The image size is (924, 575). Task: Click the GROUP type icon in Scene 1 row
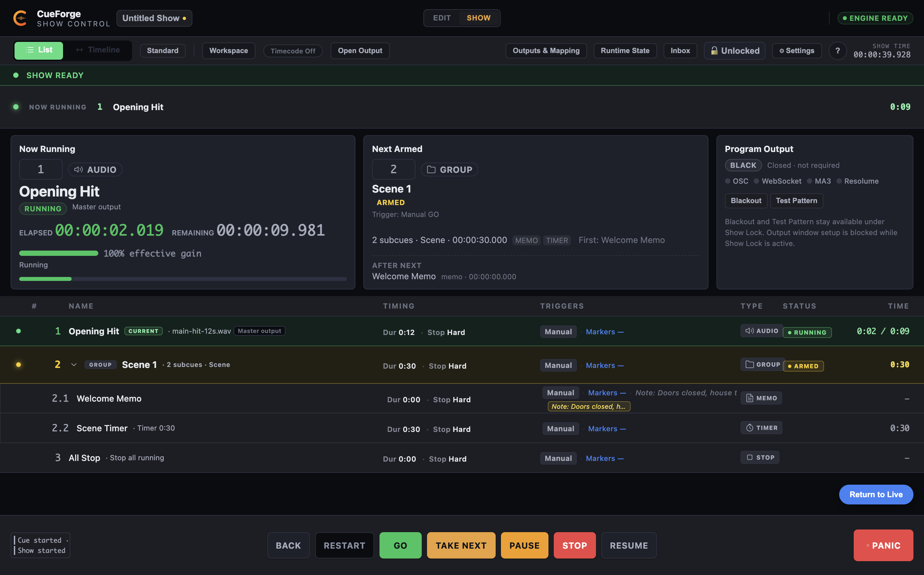(x=749, y=364)
